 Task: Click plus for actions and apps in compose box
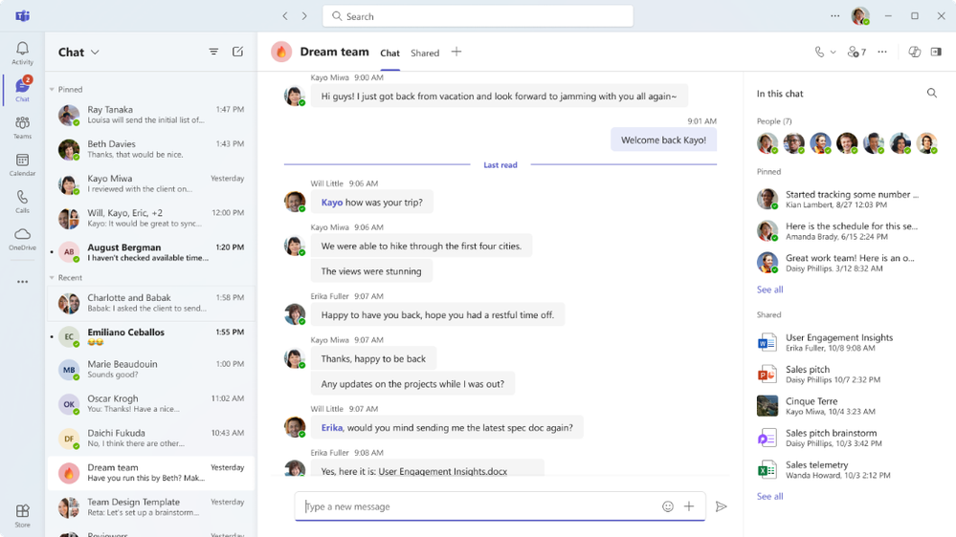click(x=689, y=506)
